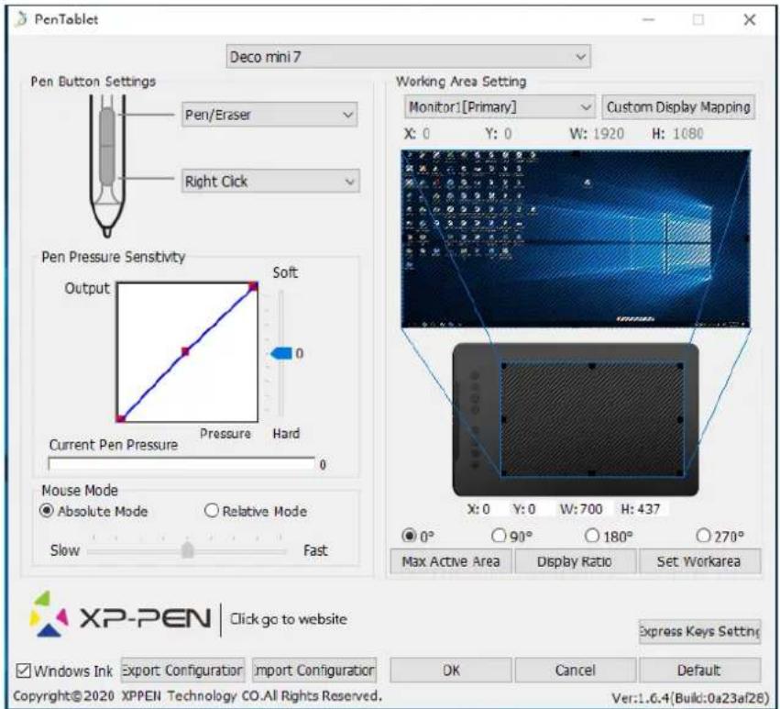
Task: Click the tablet active area preview
Action: pyautogui.click(x=592, y=419)
